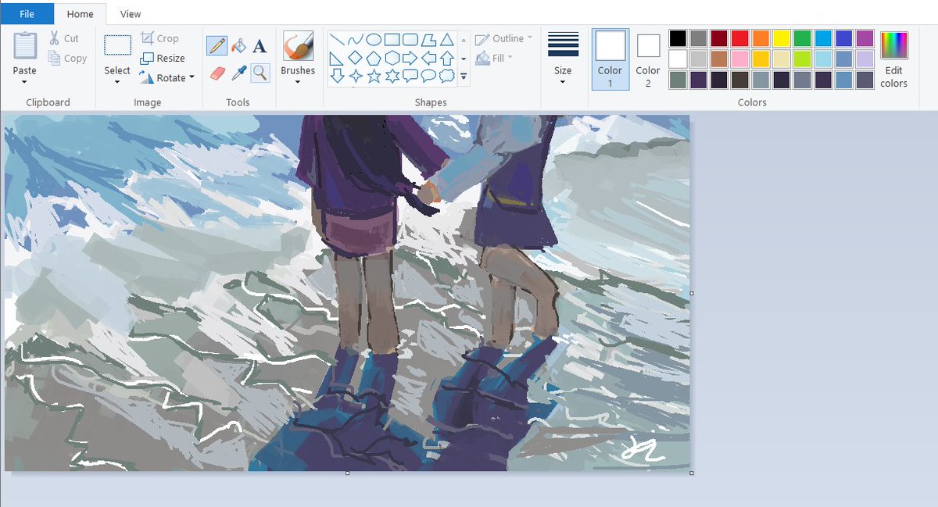Open the shape Fill dropdown
Viewport: 938px width, 507px height.
coord(494,58)
